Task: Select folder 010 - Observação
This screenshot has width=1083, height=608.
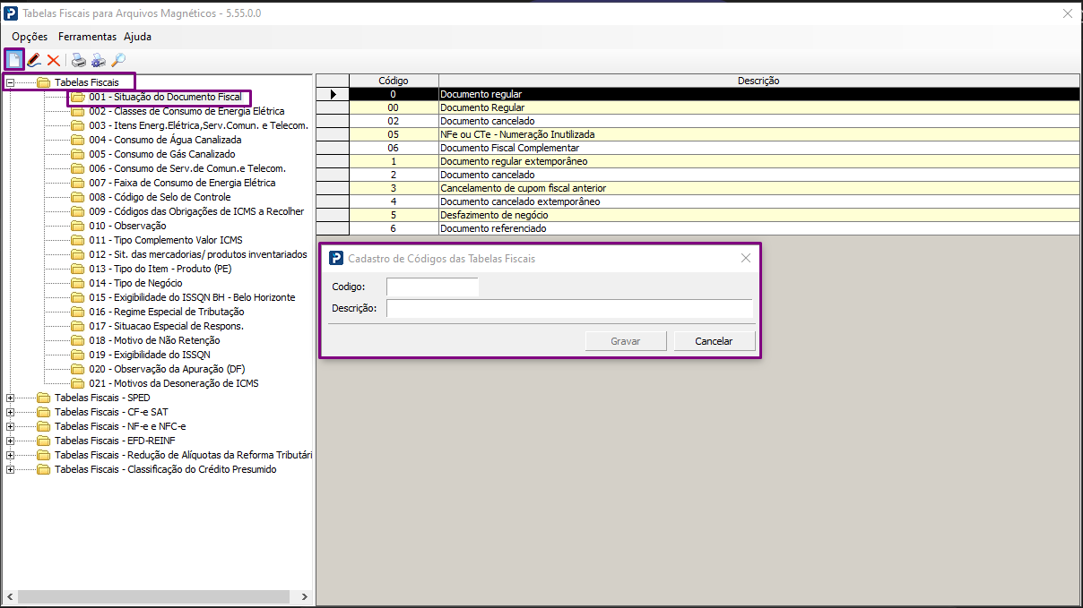Action: coord(127,226)
